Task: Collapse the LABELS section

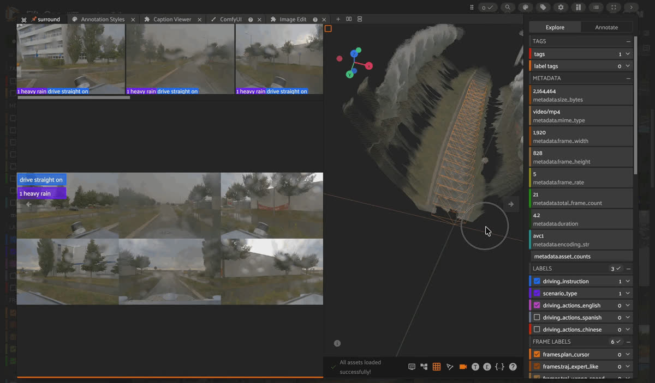Action: tap(628, 269)
